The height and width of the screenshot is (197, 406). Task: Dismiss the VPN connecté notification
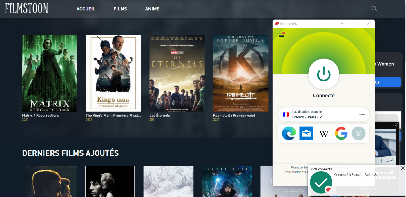click(403, 168)
